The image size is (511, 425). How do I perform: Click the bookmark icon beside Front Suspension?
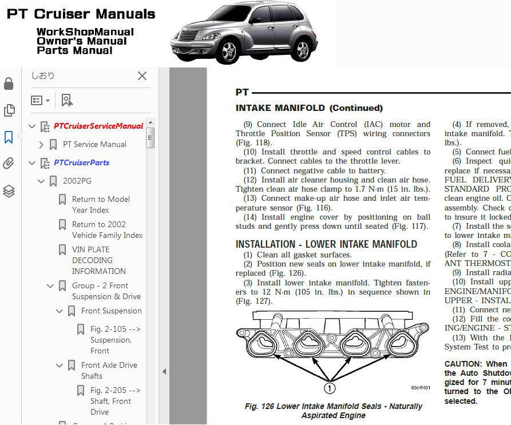coord(72,311)
